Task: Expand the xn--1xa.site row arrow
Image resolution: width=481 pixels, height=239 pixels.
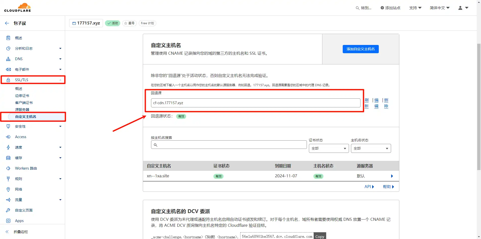Action: pos(392,176)
